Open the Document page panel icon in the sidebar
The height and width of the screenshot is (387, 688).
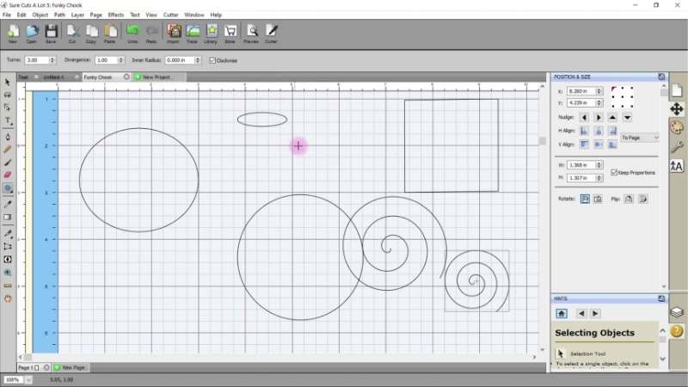click(x=677, y=90)
